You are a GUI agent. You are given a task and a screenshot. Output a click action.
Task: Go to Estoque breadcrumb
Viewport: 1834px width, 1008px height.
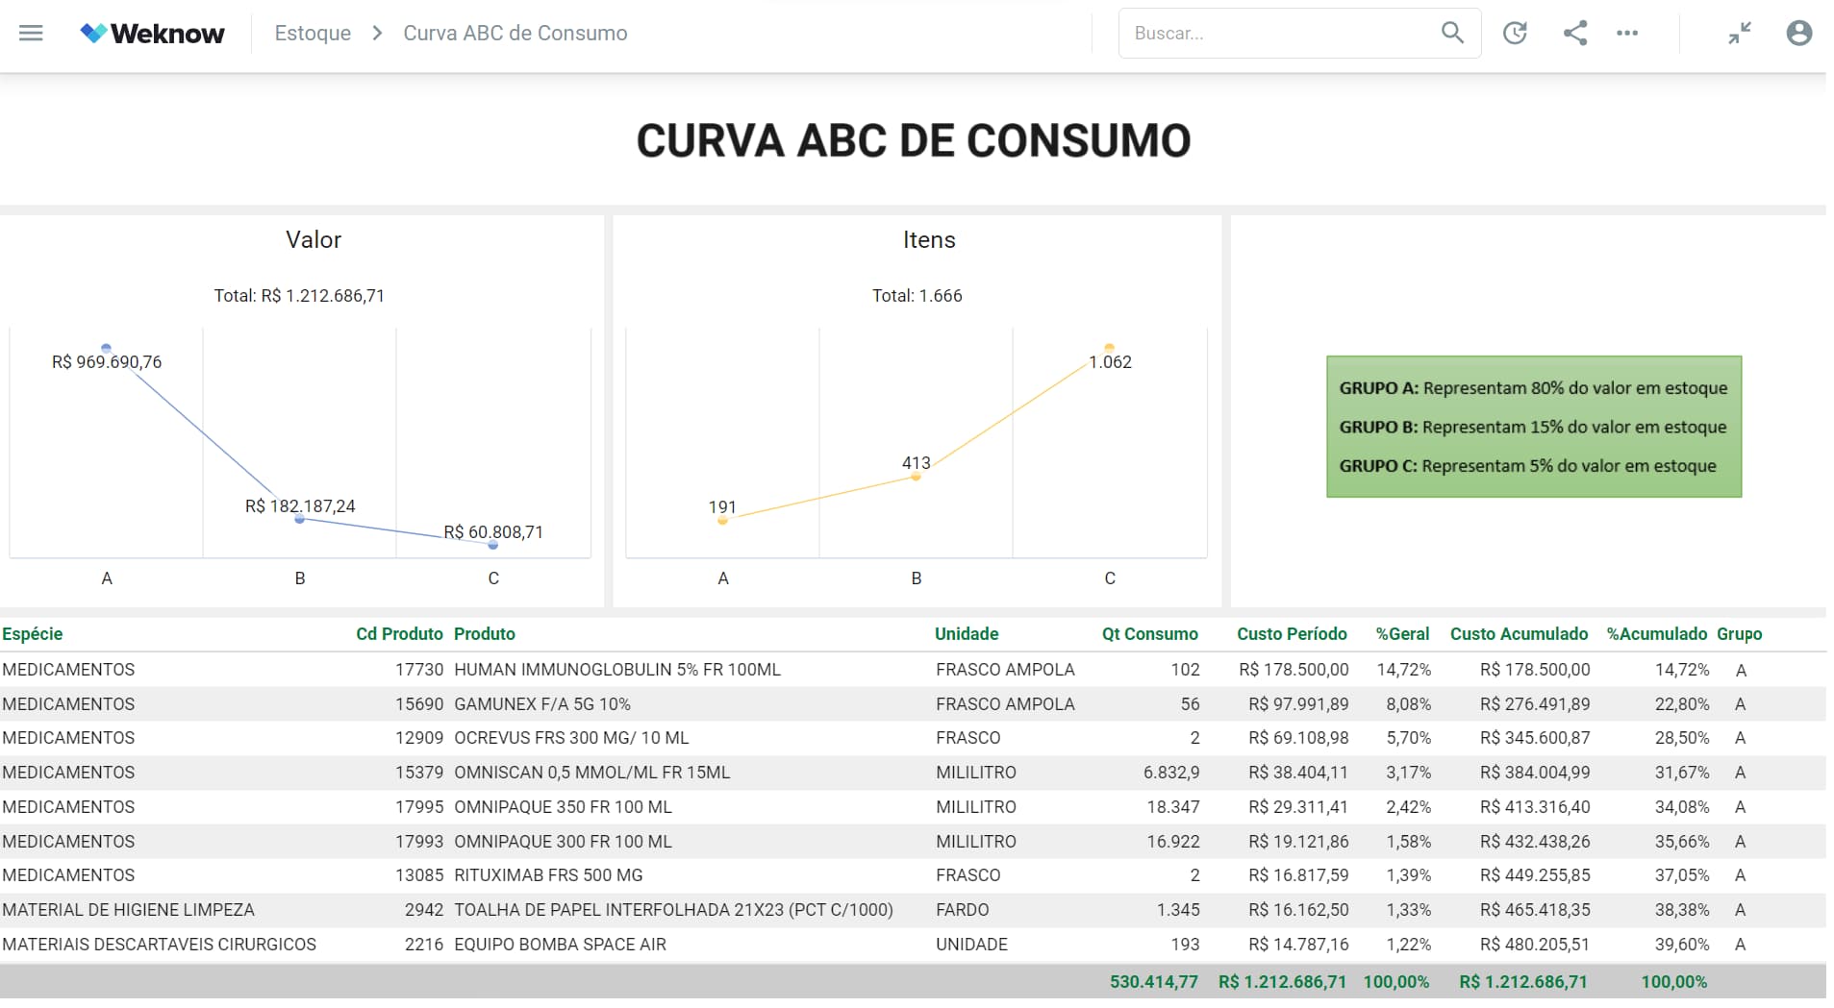pos(313,33)
